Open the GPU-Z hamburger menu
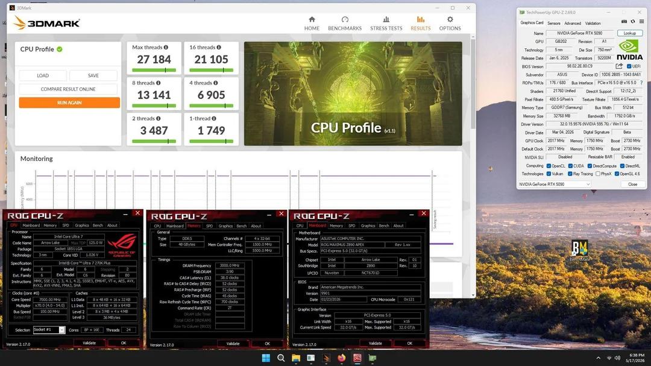The width and height of the screenshot is (651, 366). 641,22
